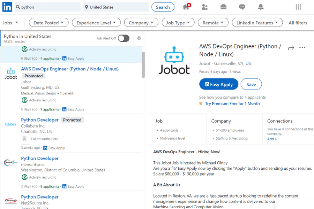314x209 pixels.
Task: Open the three-dot menu on the job posting
Action: (302, 48)
